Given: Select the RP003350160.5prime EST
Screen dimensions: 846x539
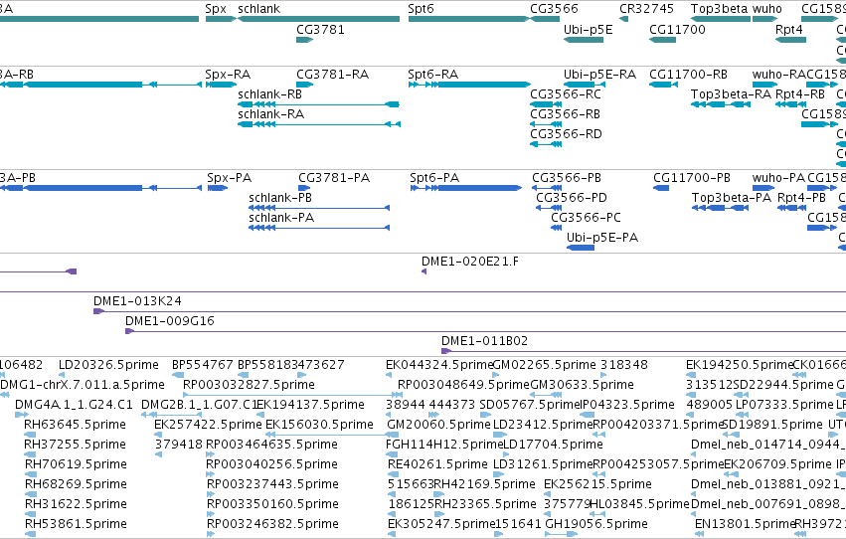Looking at the screenshot, I should (211, 514).
